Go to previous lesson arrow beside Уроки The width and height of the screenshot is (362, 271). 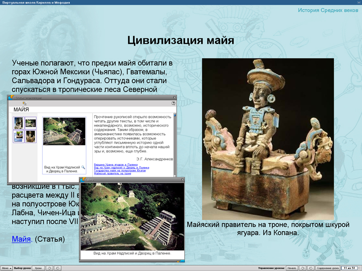pyautogui.click(x=49, y=268)
